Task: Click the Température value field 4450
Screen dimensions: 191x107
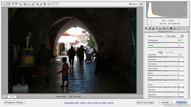Action: [180, 40]
